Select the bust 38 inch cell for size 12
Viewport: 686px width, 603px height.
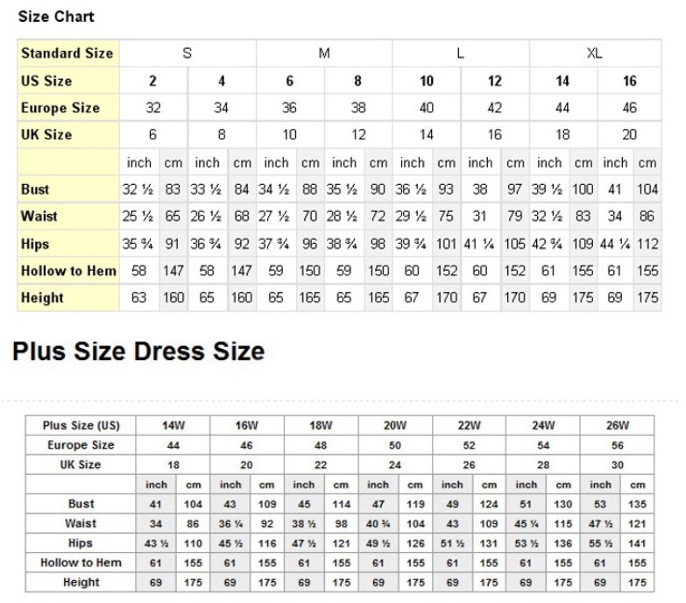pyautogui.click(x=480, y=189)
